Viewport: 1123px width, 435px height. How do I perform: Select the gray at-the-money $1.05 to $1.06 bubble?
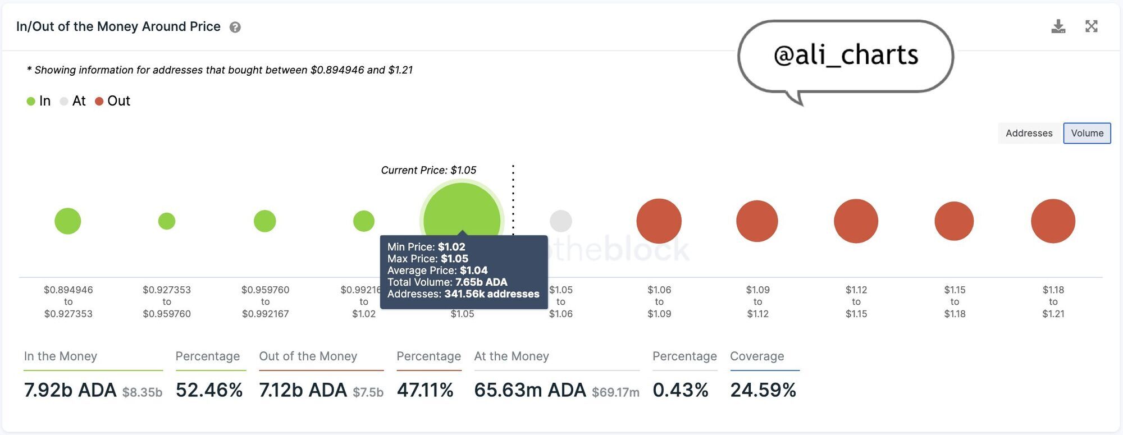point(560,221)
